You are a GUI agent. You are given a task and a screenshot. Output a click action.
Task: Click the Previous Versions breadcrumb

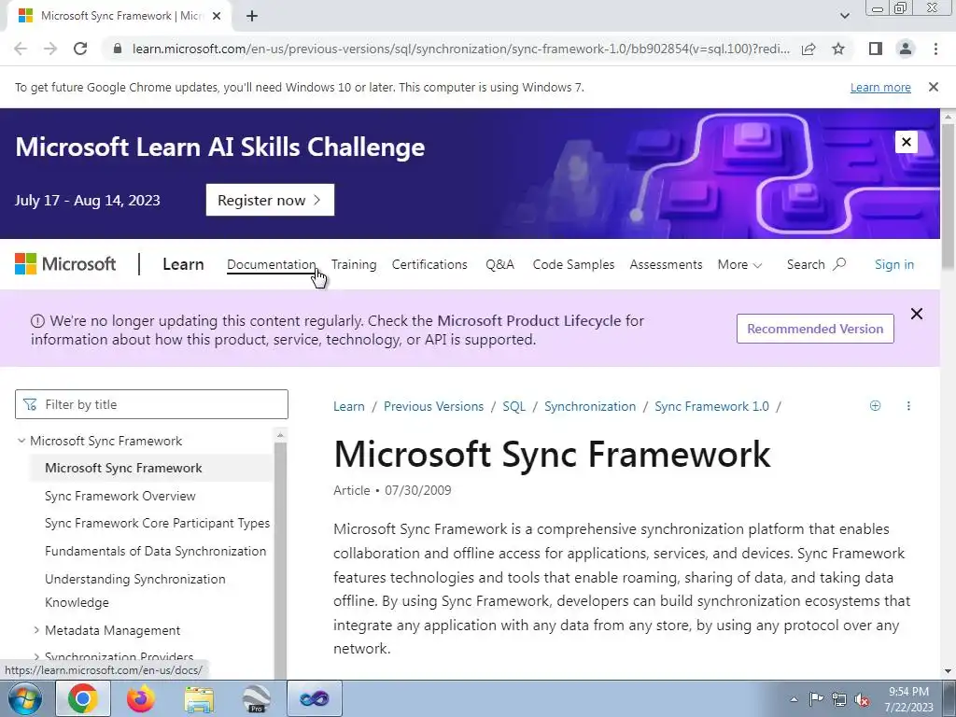click(433, 407)
